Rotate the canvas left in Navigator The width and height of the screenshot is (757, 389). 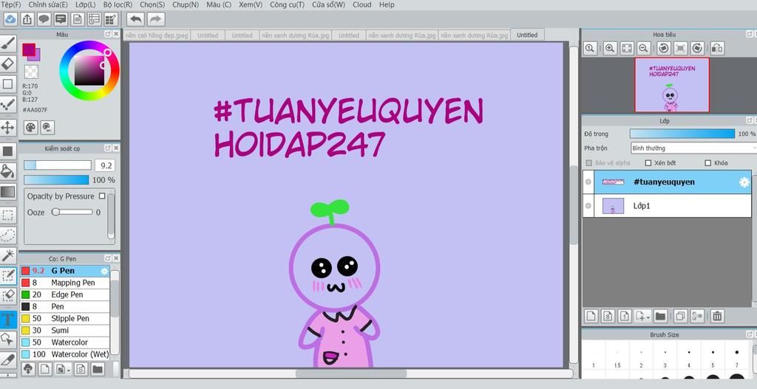tap(664, 48)
